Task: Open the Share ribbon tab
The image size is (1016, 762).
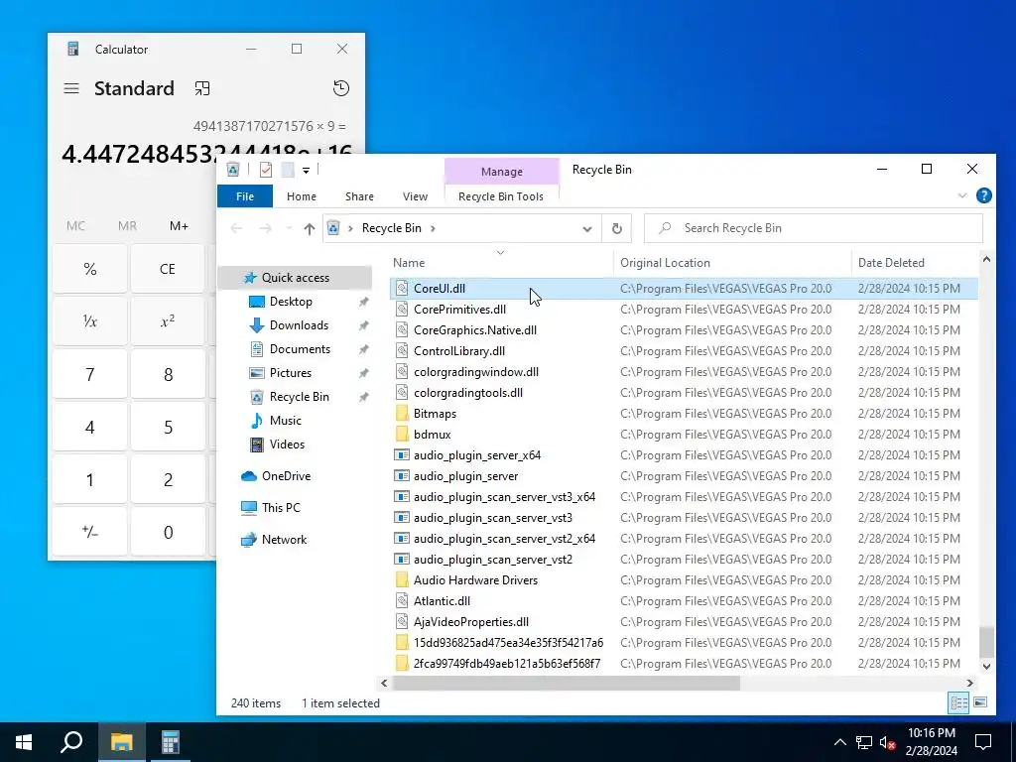Action: [359, 196]
